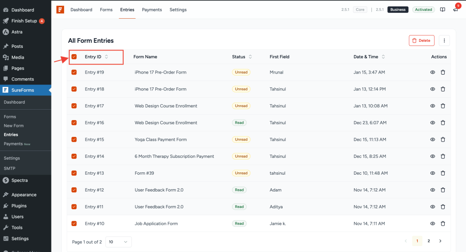Select page 1 pagination button

tap(417, 241)
